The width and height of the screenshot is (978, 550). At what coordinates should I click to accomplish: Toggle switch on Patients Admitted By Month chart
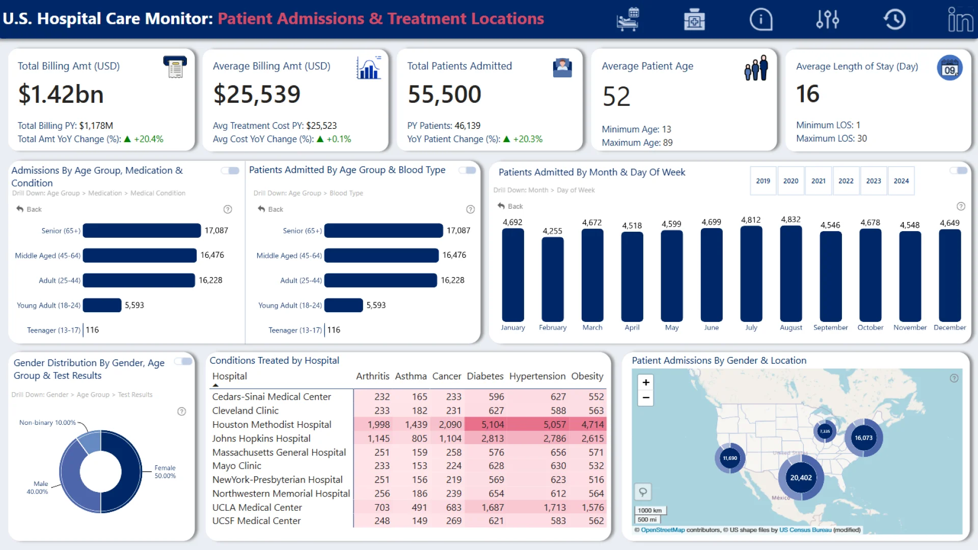[x=959, y=171]
